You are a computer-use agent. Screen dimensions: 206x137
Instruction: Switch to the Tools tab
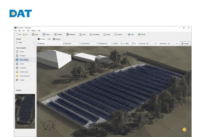coord(49,39)
